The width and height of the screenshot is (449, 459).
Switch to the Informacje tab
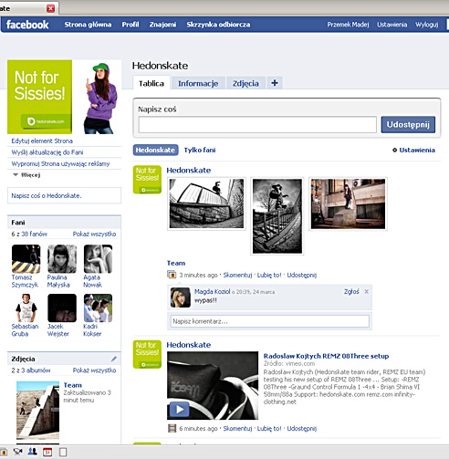pyautogui.click(x=198, y=83)
